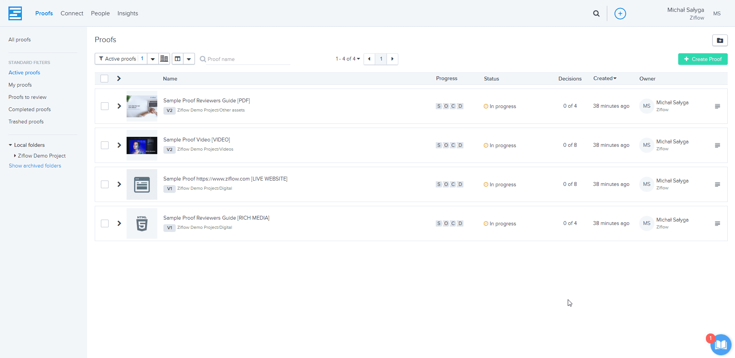Tick checkbox for the LIVE WEBSITE proof
Viewport: 735px width, 358px height.
pos(105,184)
